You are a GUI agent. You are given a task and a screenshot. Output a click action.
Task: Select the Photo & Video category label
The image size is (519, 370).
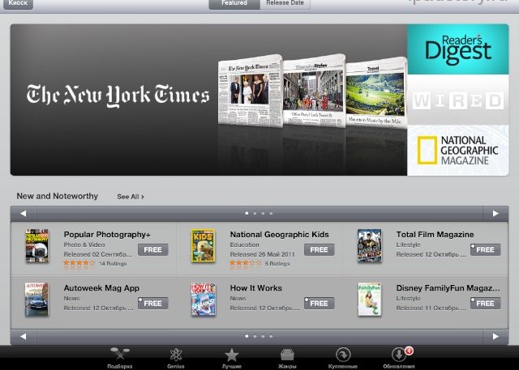click(84, 245)
